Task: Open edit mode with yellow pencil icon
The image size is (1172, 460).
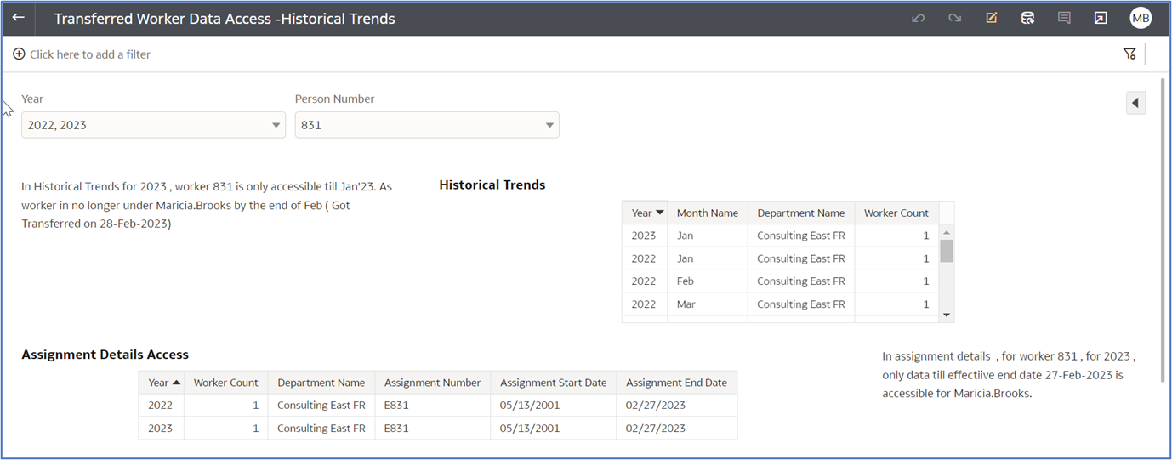Action: tap(991, 18)
